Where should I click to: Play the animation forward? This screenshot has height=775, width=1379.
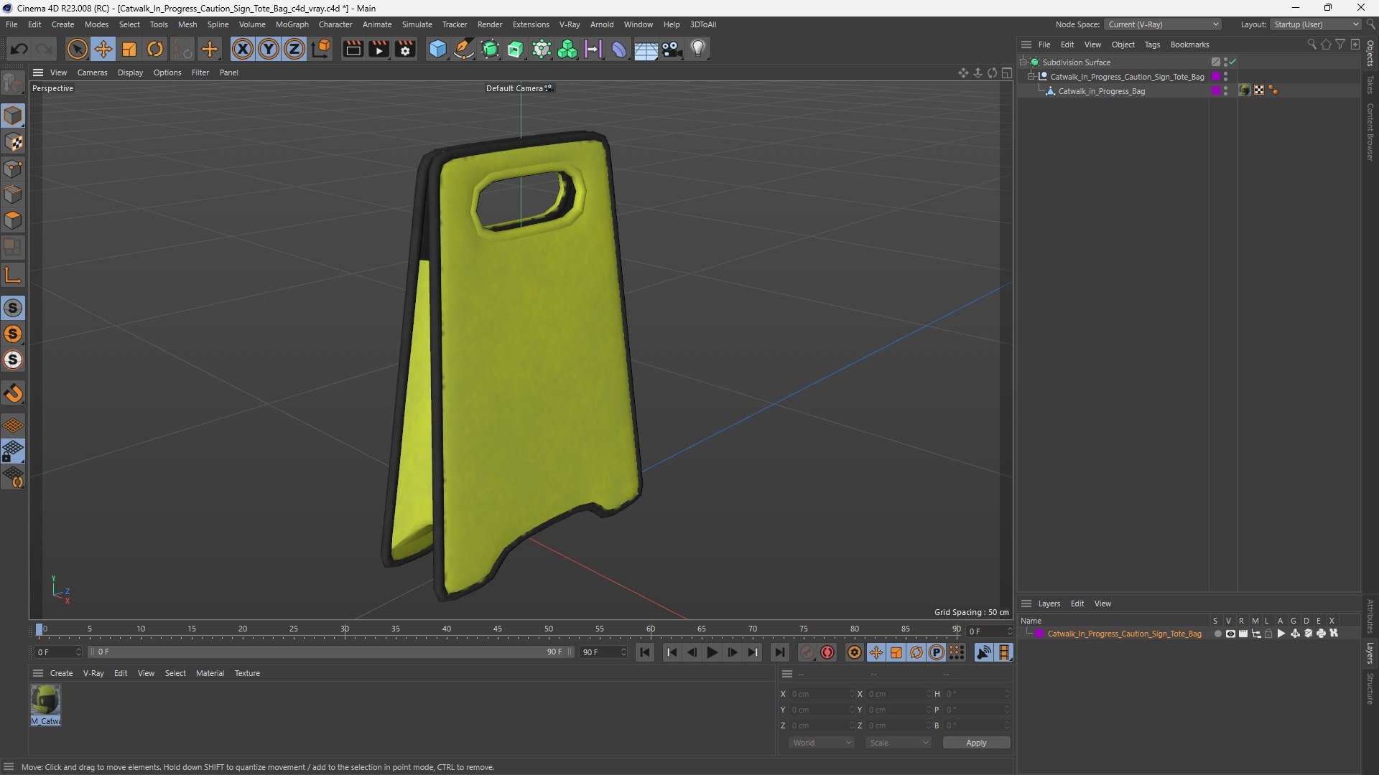point(712,652)
